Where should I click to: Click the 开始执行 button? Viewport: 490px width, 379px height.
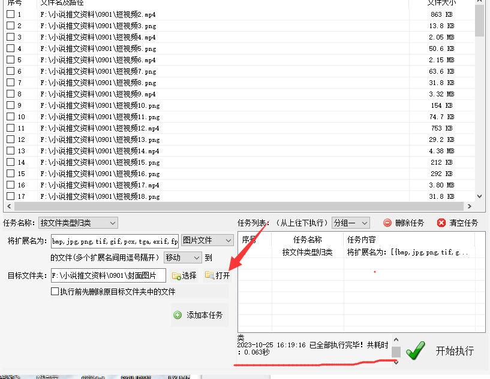(x=441, y=351)
